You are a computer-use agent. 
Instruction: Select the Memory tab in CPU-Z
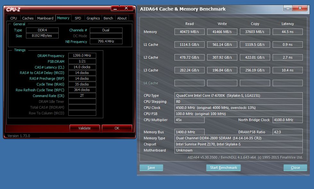[x=63, y=18]
